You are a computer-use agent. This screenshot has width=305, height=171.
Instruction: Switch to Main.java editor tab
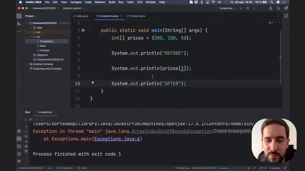(81, 16)
